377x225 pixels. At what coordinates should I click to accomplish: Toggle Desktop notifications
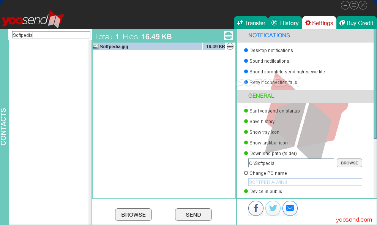coord(246,50)
